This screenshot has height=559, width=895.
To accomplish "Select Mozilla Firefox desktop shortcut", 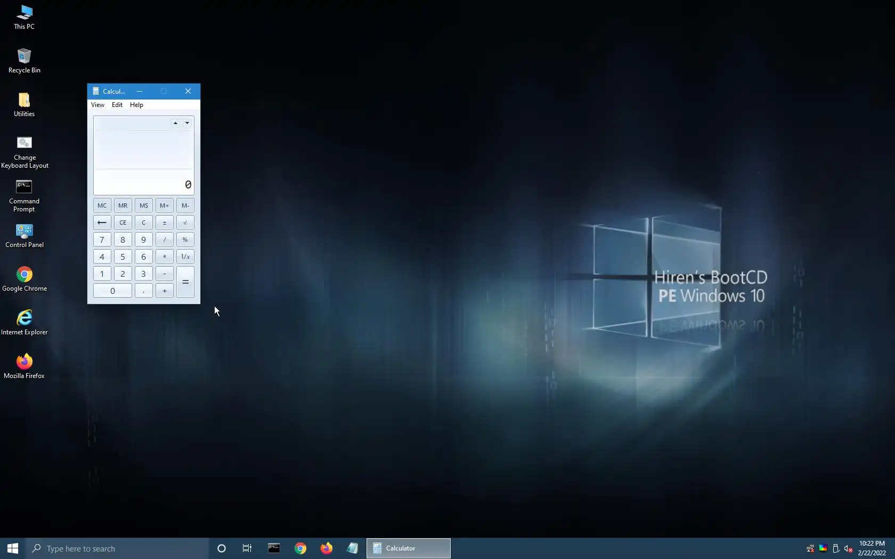I will [24, 366].
